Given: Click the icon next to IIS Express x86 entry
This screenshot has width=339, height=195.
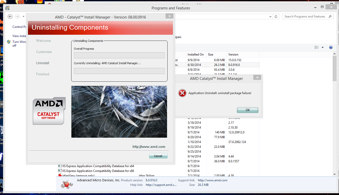Looking at the screenshot, I should click(x=60, y=171).
